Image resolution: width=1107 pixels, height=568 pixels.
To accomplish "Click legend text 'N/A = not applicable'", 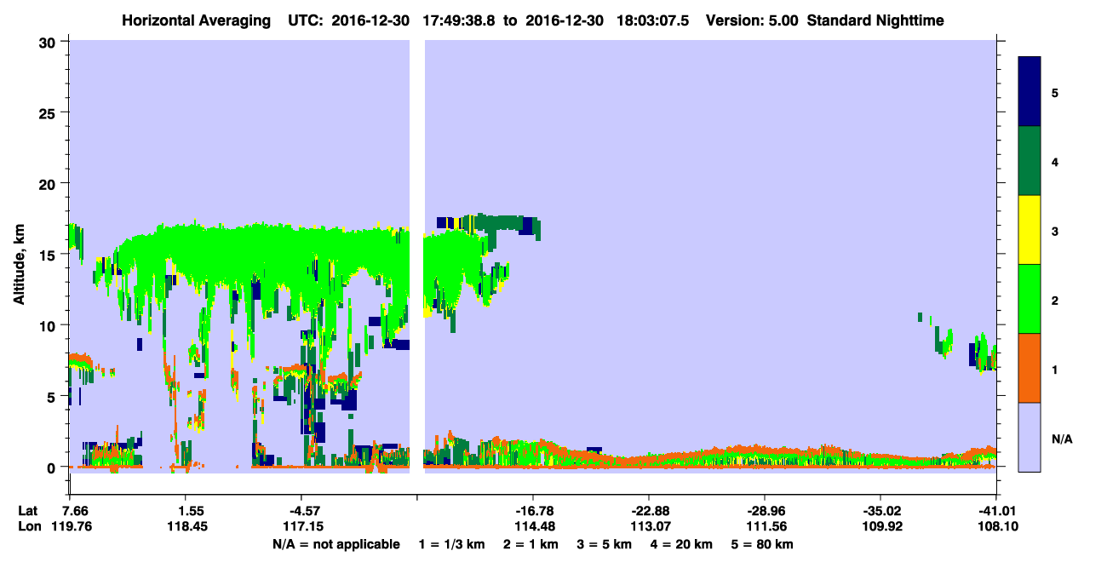I will click(336, 544).
